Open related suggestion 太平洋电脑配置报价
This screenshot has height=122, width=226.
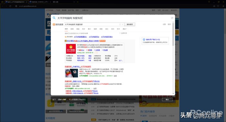(x=80, y=37)
